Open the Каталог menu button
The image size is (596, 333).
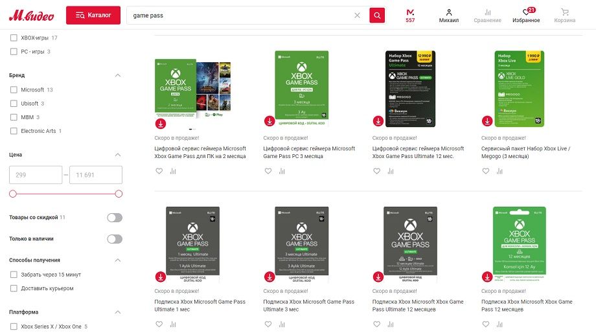click(93, 15)
